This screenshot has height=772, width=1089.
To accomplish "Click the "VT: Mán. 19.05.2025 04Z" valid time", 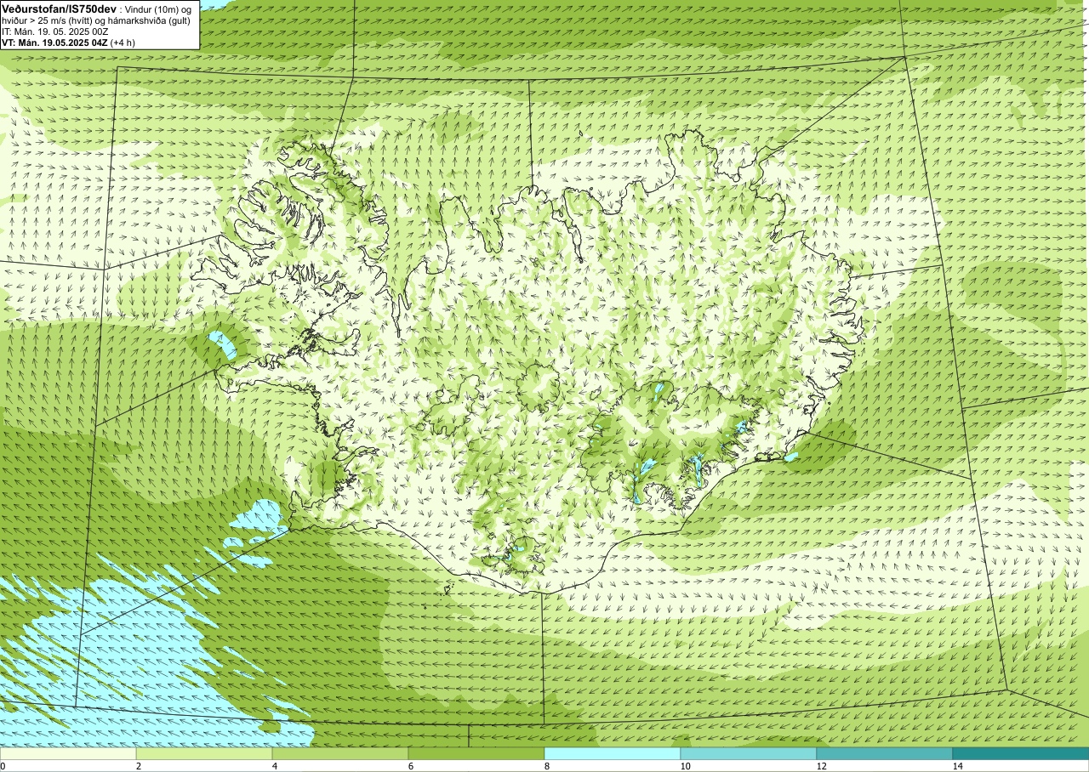I will point(54,43).
